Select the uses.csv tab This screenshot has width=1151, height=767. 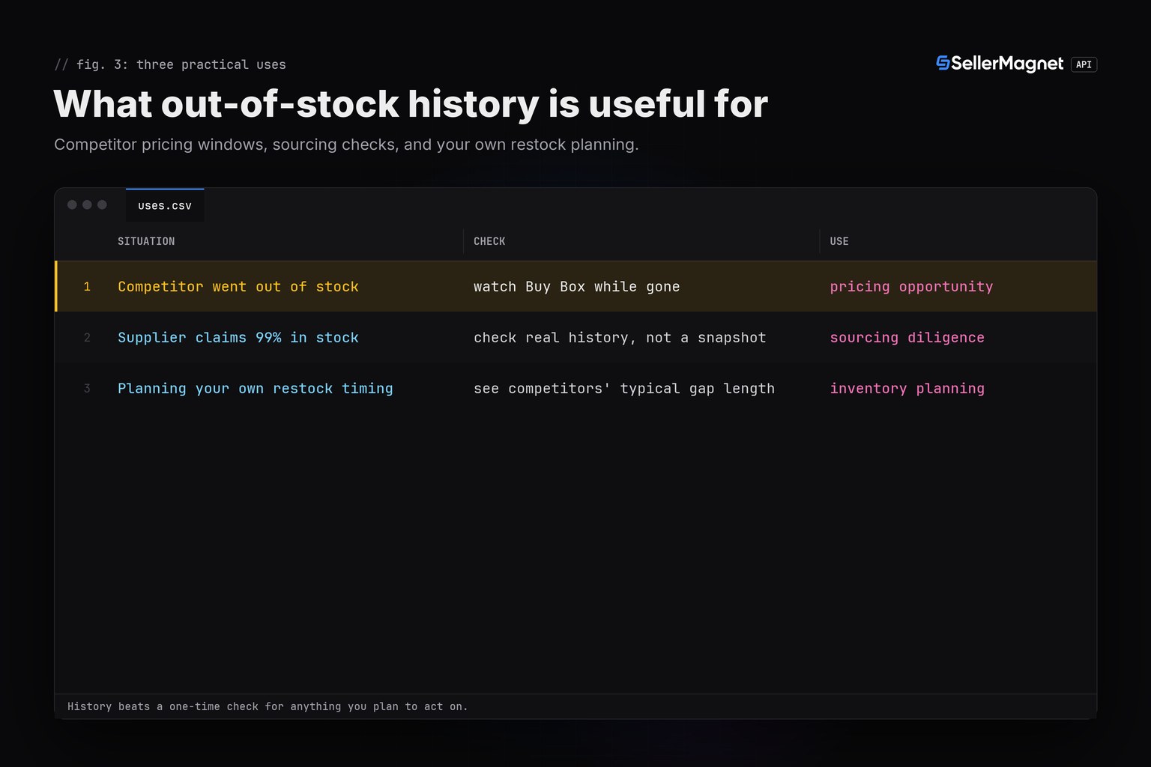click(x=165, y=205)
